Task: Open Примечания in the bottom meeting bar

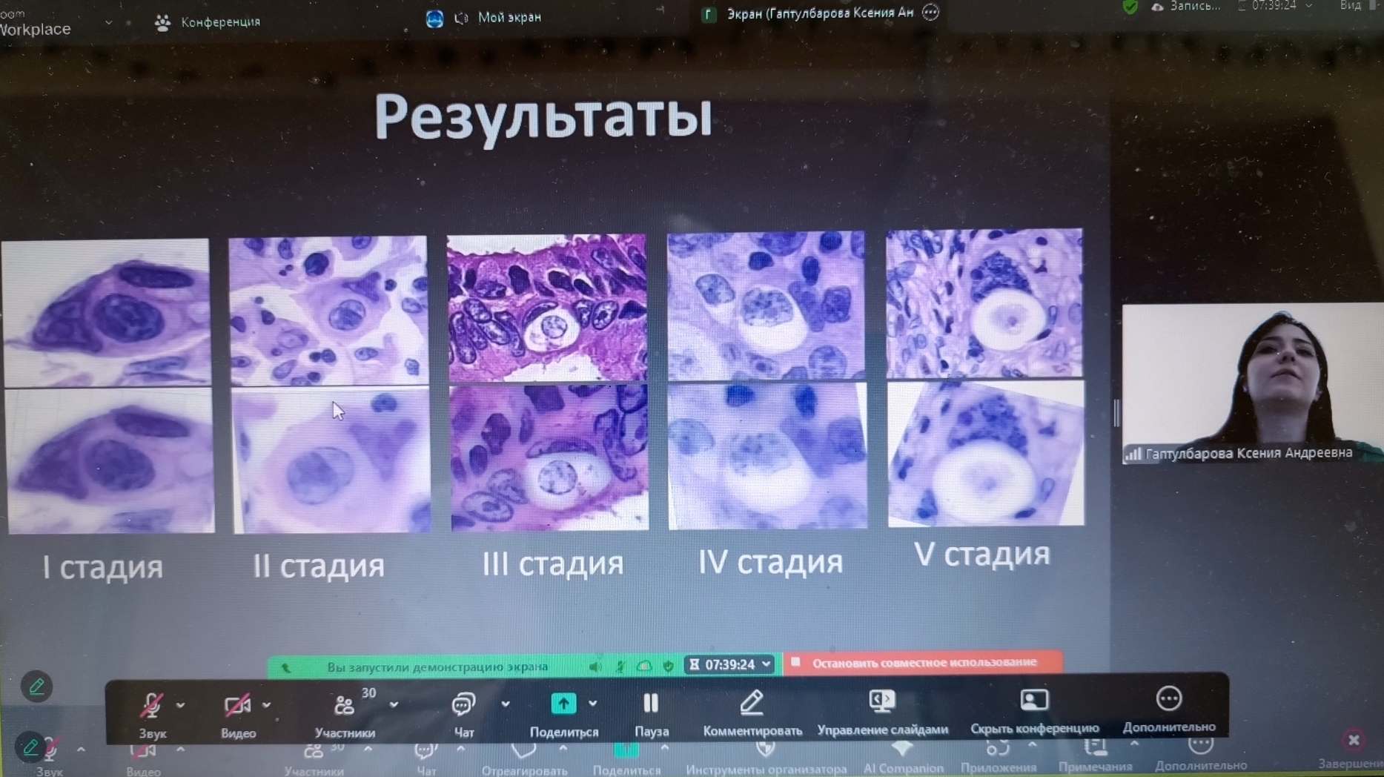Action: 1095,756
